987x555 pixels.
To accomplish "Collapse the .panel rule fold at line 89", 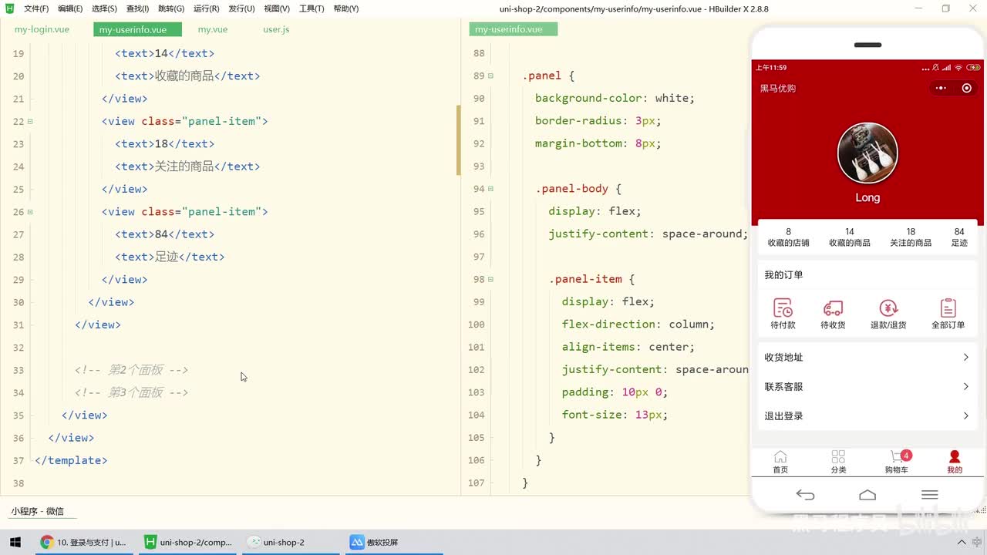I will [x=490, y=76].
